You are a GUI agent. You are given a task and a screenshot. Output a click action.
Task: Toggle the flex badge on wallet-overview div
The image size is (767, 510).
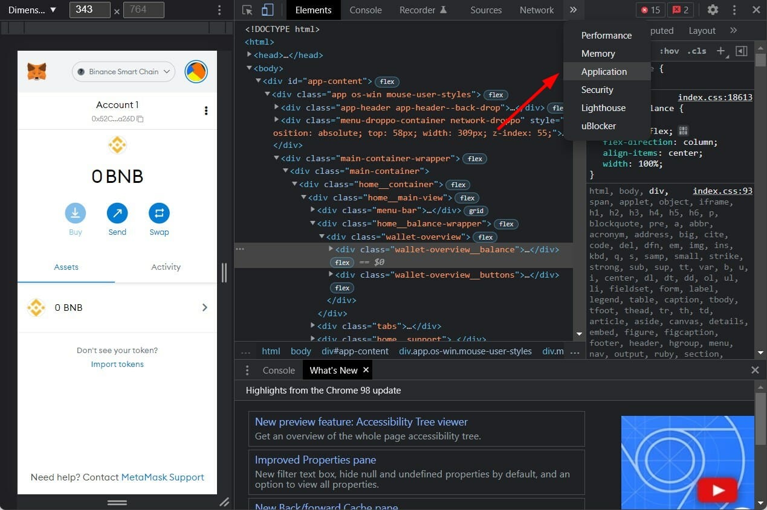pos(485,237)
